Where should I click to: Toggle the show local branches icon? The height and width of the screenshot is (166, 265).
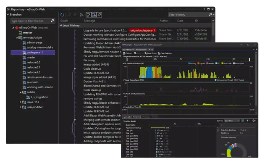(89, 15)
